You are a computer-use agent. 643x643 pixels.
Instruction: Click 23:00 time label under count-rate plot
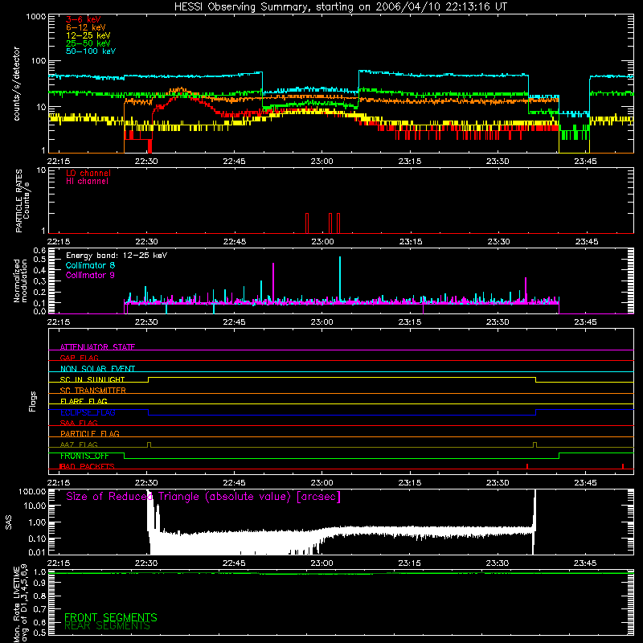coord(322,162)
